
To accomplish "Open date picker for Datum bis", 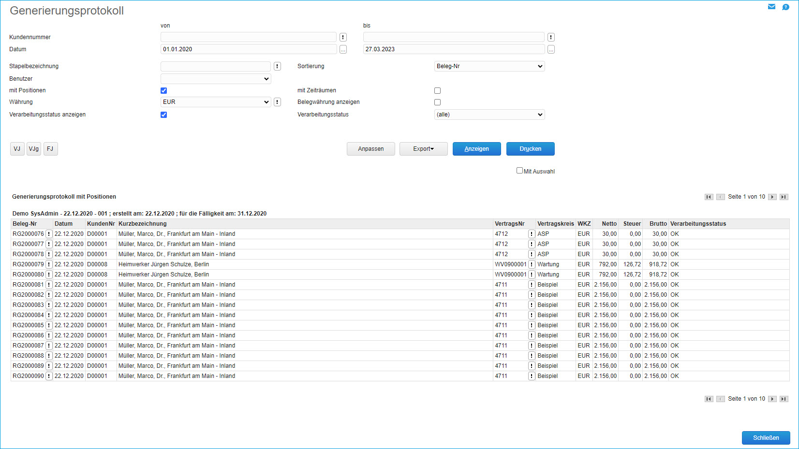I will point(551,49).
